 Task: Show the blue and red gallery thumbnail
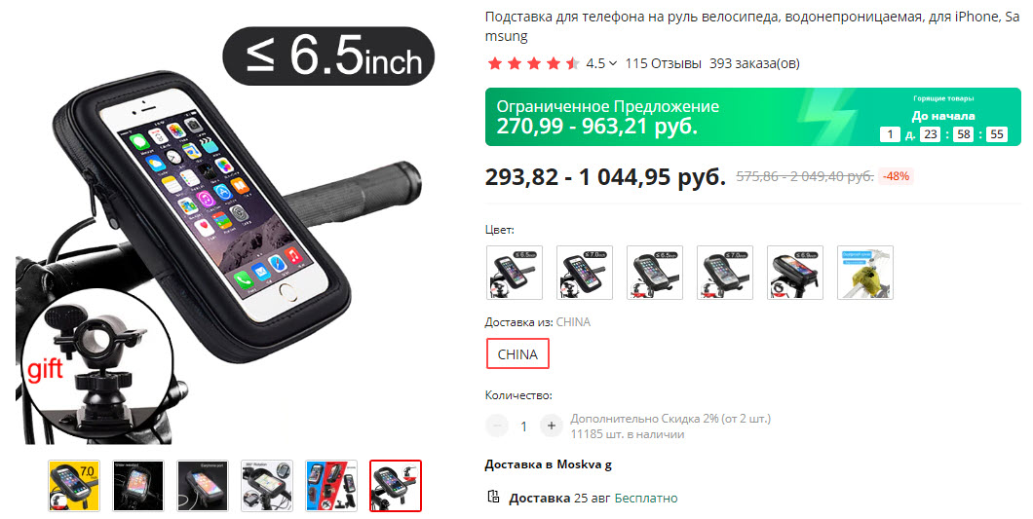pos(331,486)
